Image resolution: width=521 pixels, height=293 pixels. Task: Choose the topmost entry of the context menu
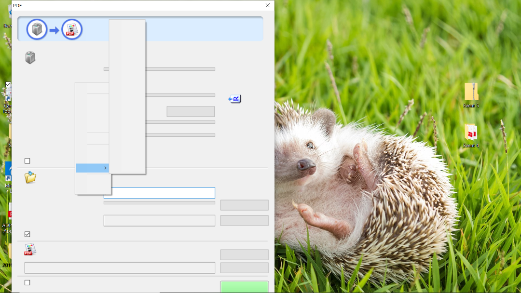[93, 88]
